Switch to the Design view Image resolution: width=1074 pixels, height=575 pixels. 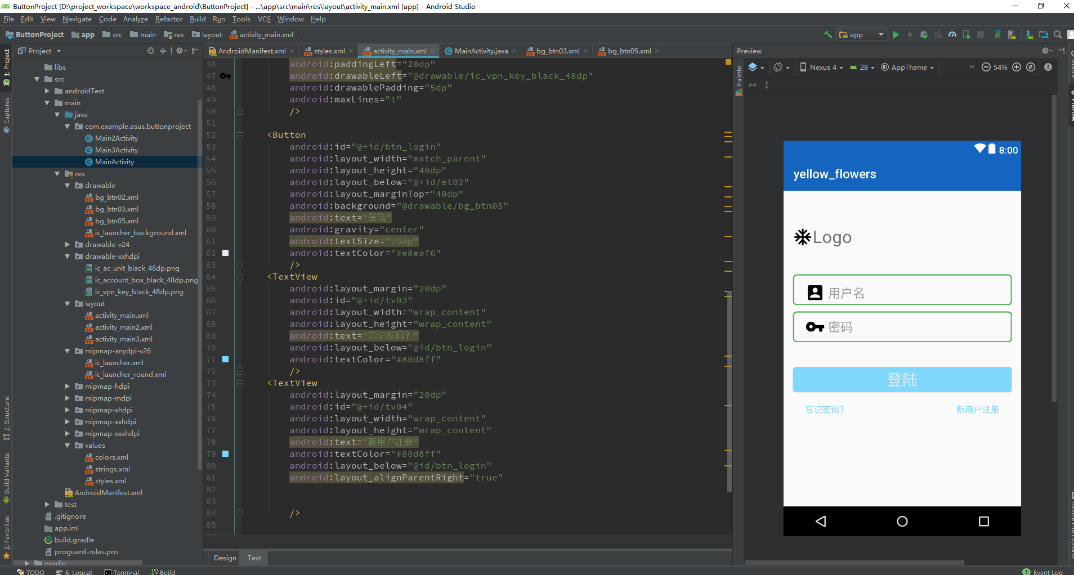pyautogui.click(x=225, y=558)
